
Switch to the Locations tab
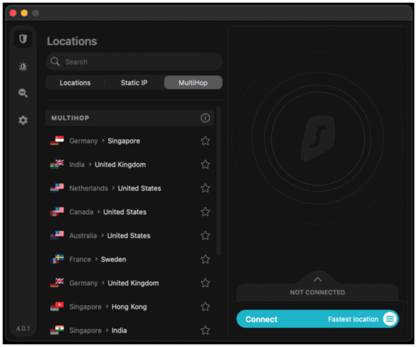75,83
